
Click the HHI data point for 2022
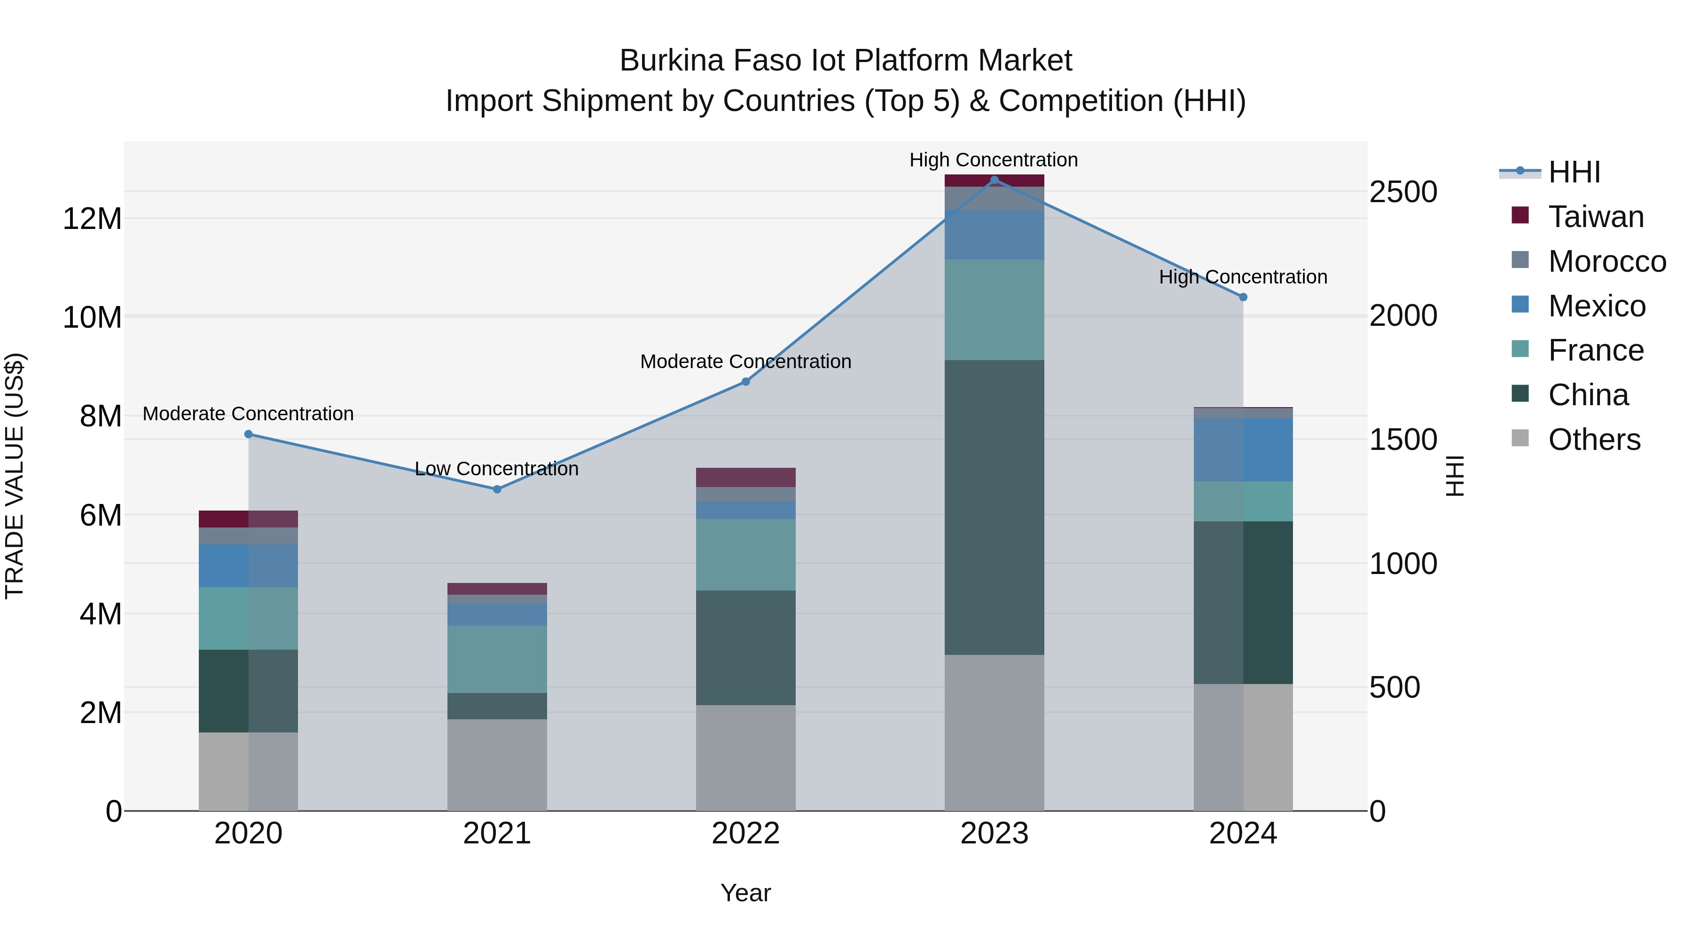[x=745, y=382]
